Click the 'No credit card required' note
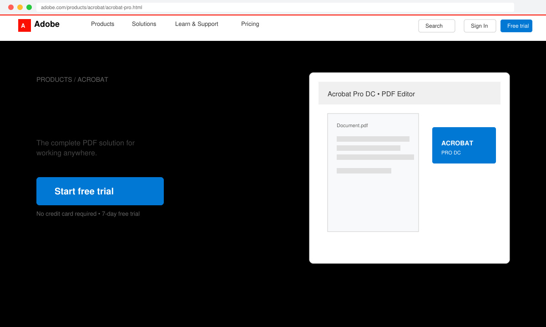Screen dimensions: 546x327 tap(88, 213)
